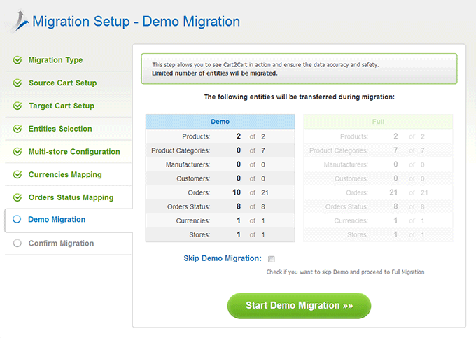This screenshot has height=338, width=476.
Task: Click green checkmark beside Multi-store Configuration
Action: [x=17, y=152]
